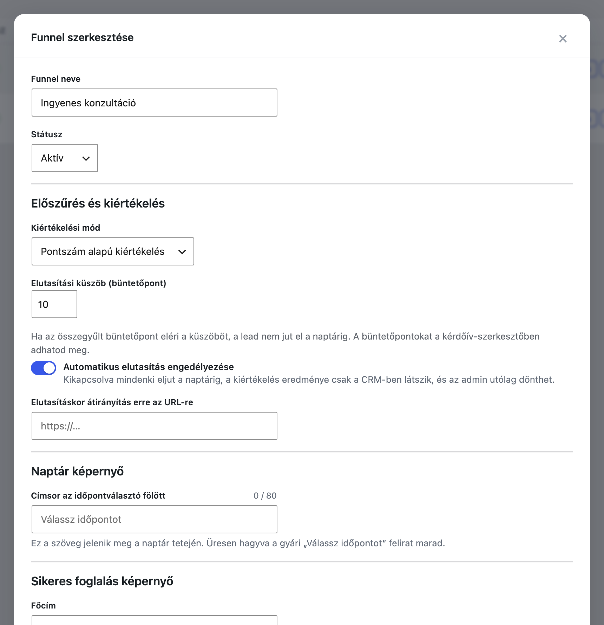The width and height of the screenshot is (604, 625).
Task: Toggle Automatikus elutasítás engedélyezése switch
Action: coord(44,368)
